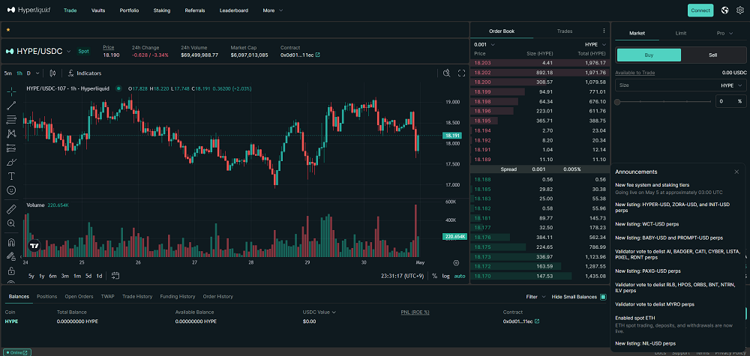Uncheck Hide Small Balances checkbox

(x=603, y=297)
